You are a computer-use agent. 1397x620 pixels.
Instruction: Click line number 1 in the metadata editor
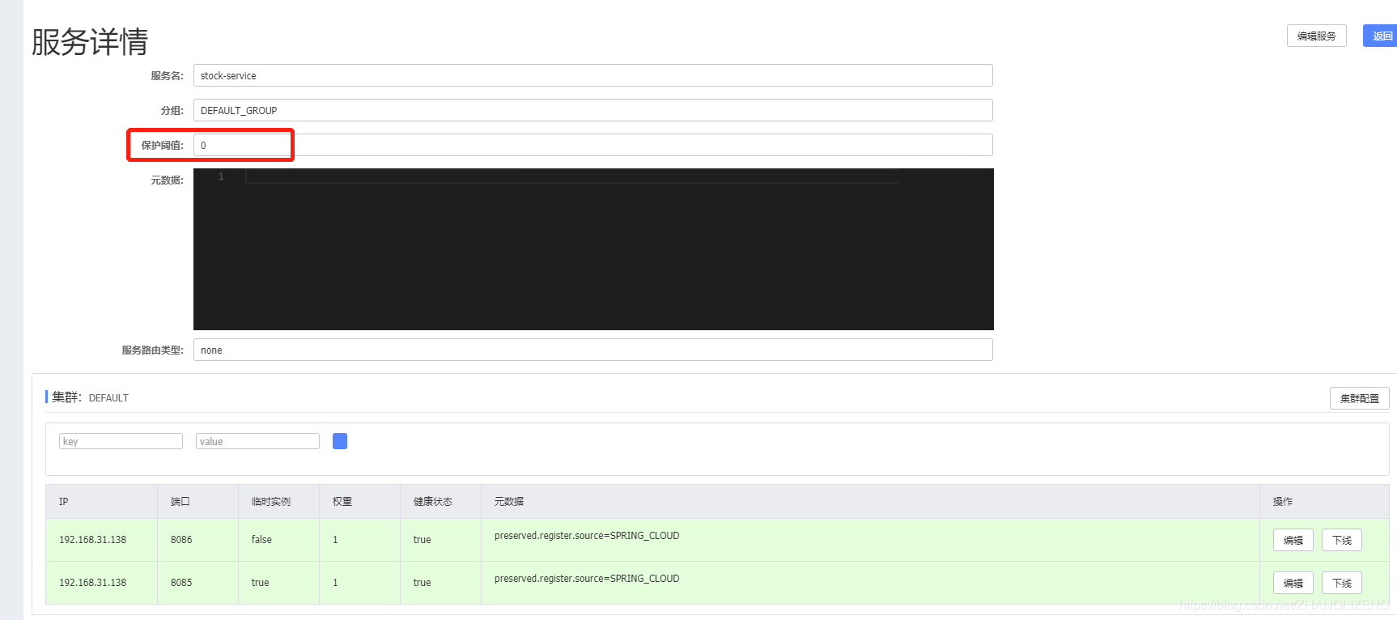click(220, 176)
